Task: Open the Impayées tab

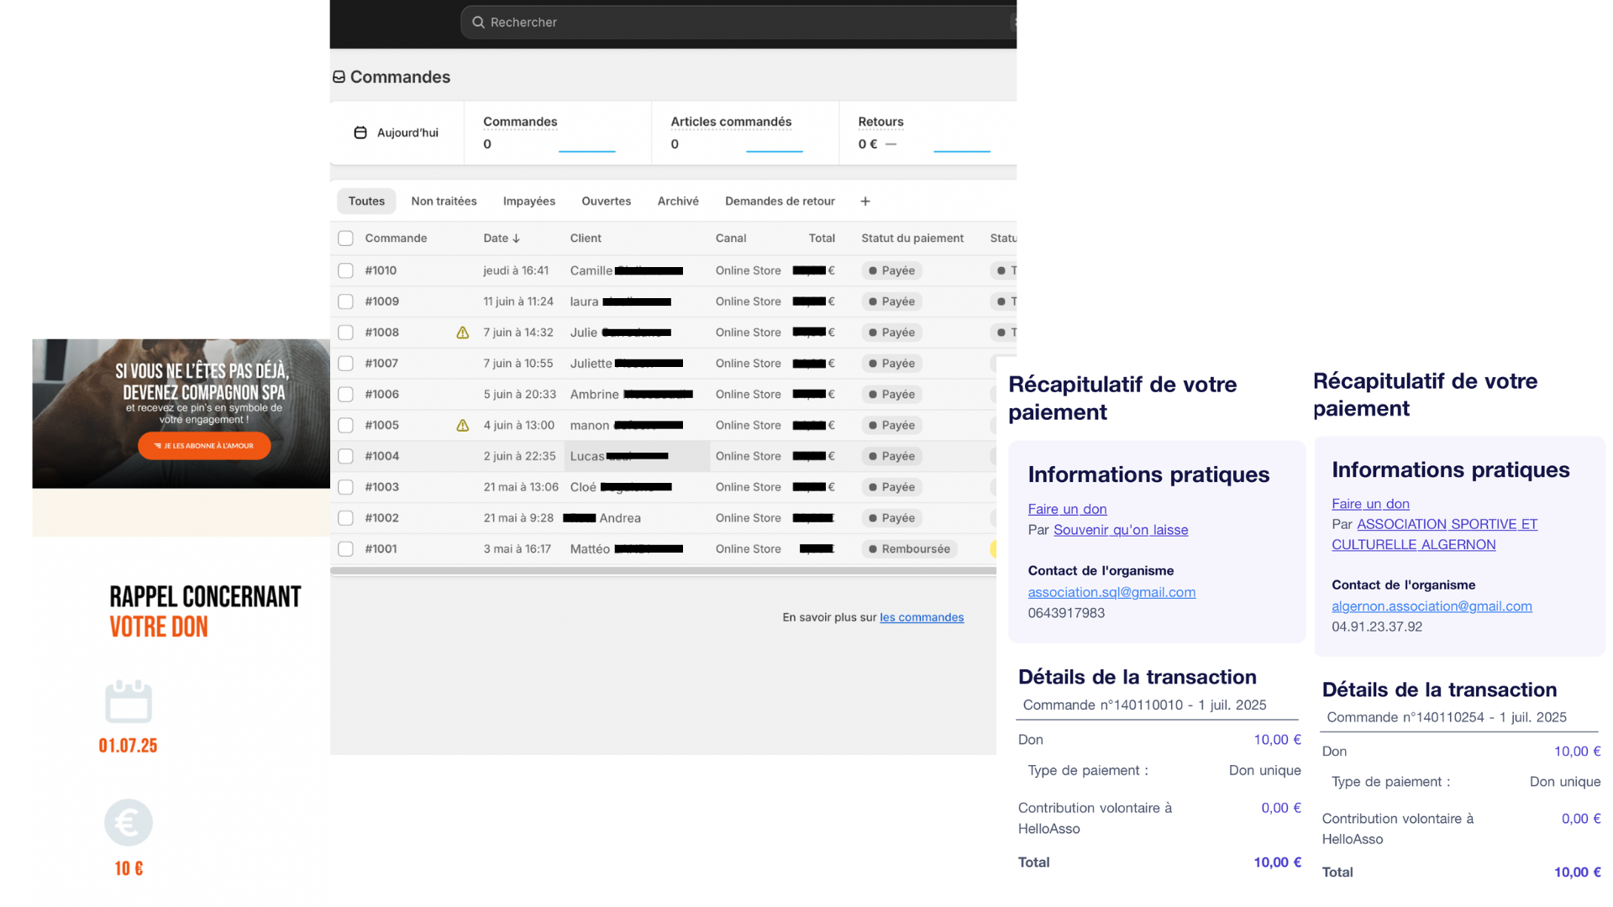Action: click(528, 202)
